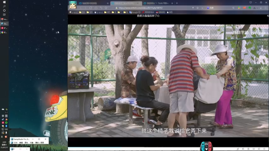Switch to Samplitude Sa... taskbar button
This screenshot has width=269, height=151.
coord(4,23)
